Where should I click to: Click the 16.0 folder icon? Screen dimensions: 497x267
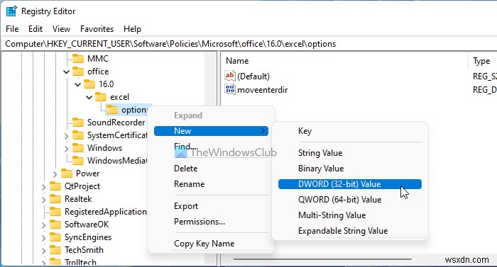click(89, 84)
